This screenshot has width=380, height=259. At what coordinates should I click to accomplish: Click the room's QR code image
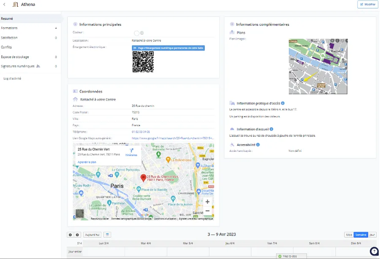click(x=143, y=62)
